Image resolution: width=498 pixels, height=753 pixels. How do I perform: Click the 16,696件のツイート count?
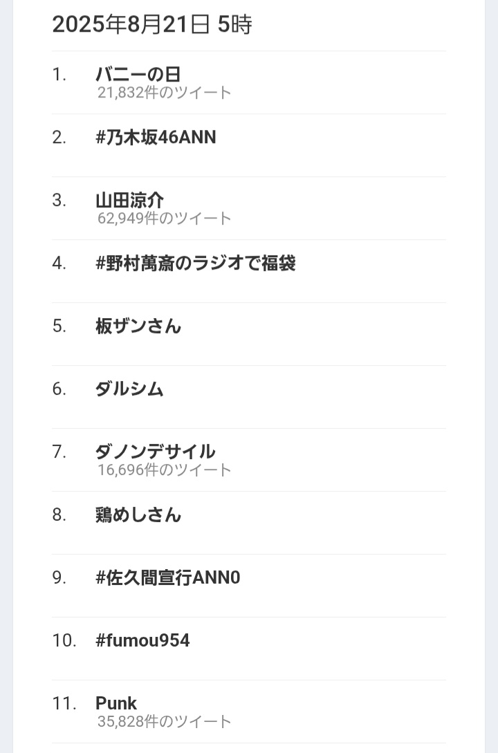pyautogui.click(x=164, y=470)
